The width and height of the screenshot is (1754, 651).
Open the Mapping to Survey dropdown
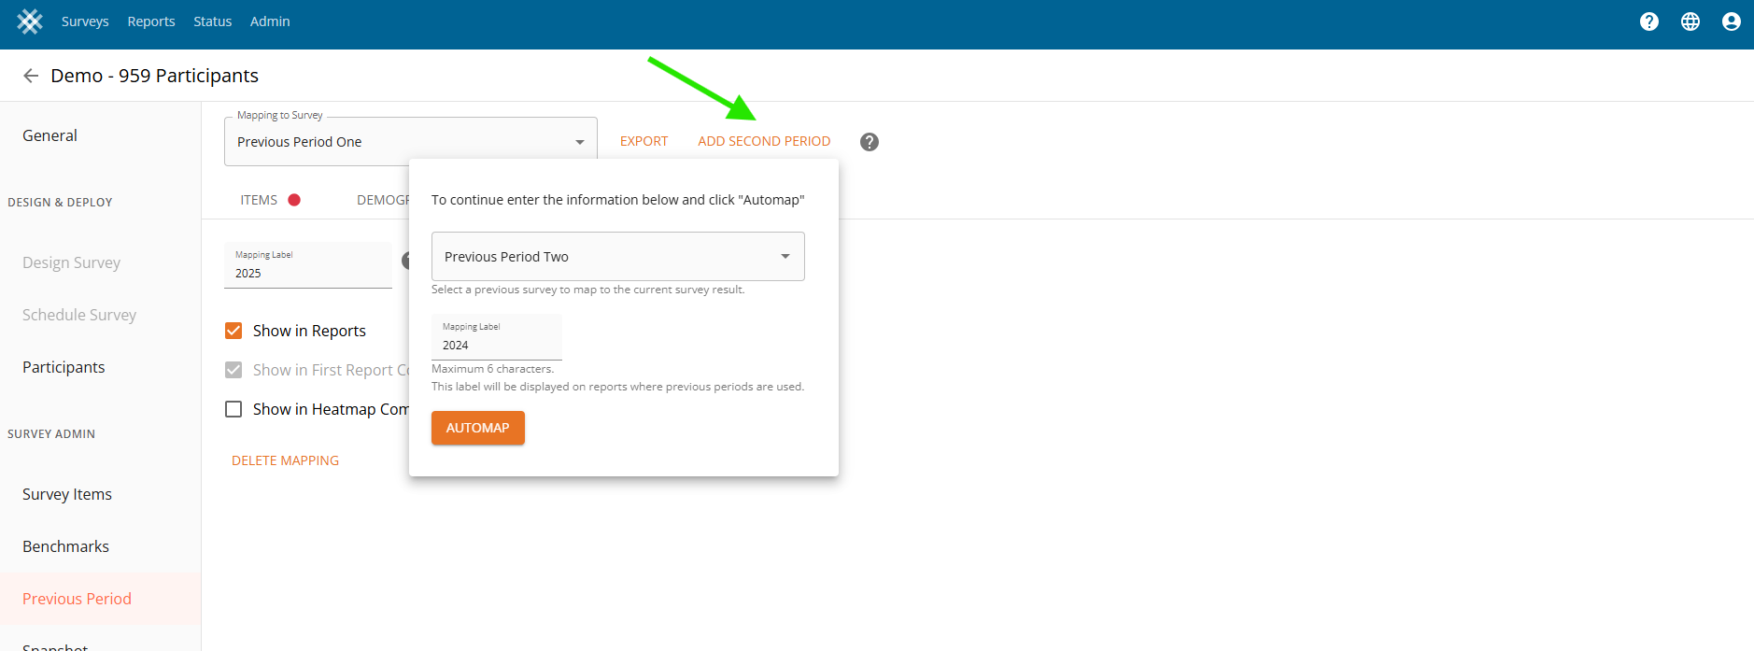[410, 142]
